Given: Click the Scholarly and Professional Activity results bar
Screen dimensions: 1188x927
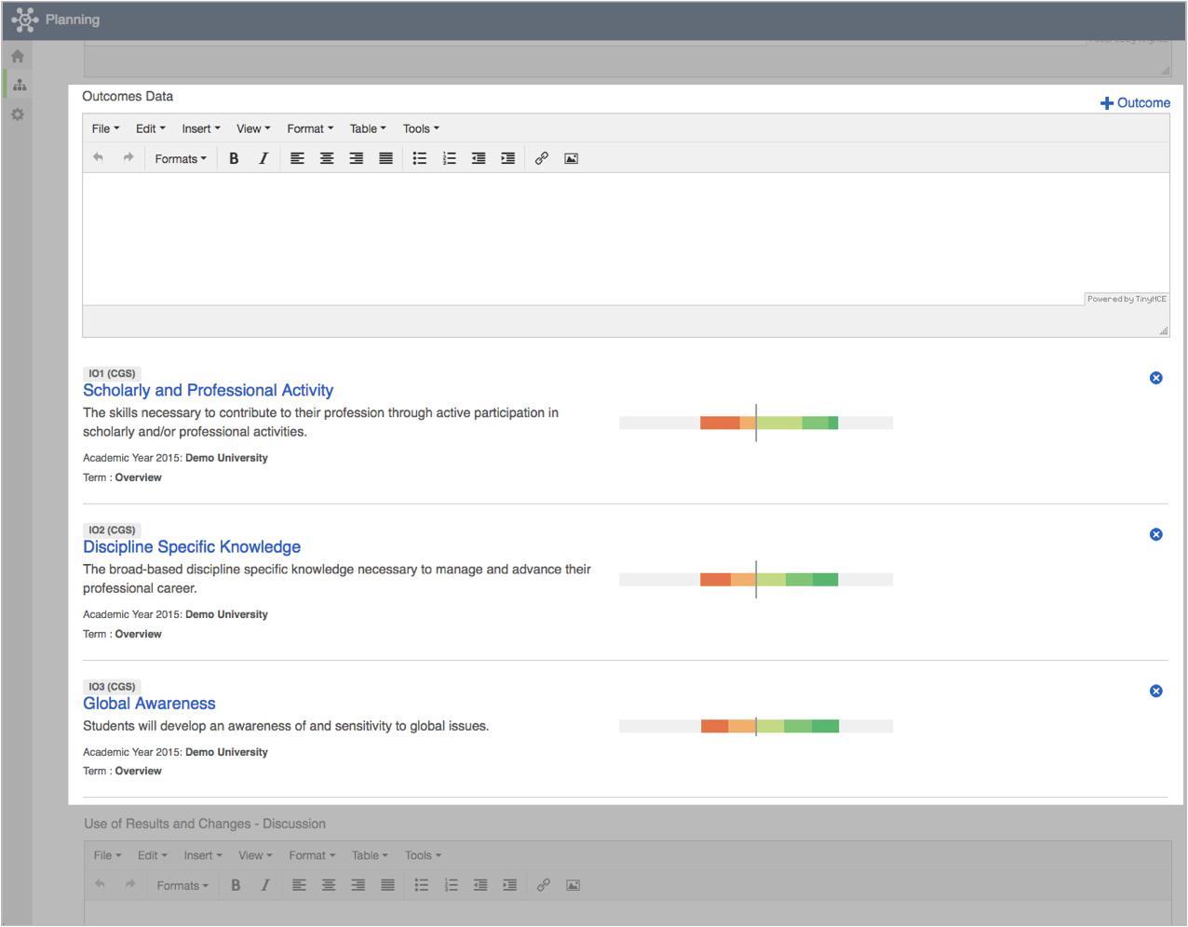Looking at the screenshot, I should click(x=756, y=423).
